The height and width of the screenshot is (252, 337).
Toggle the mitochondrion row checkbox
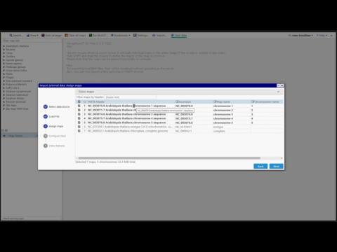pos(79,127)
